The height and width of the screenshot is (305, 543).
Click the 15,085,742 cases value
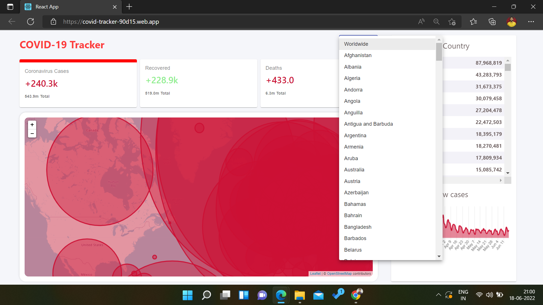point(489,170)
